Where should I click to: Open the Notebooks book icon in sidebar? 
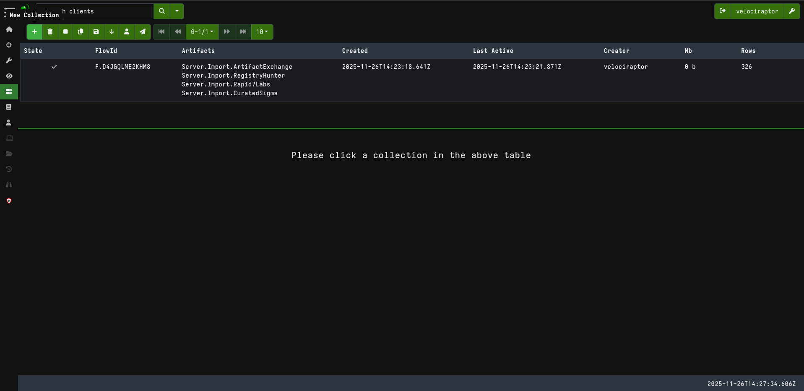(x=9, y=107)
